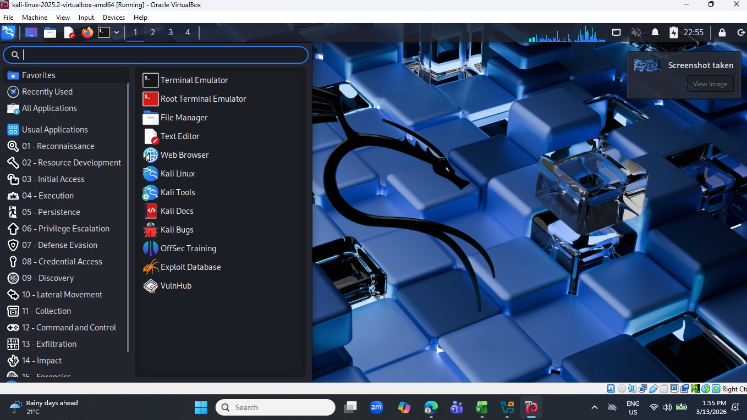The height and width of the screenshot is (420, 747).
Task: Expand the terminal launcher dropdown arrow
Action: [117, 32]
